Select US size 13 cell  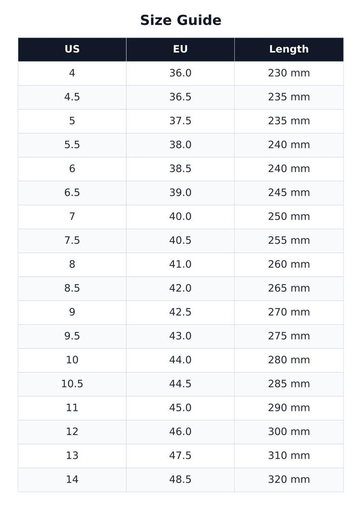72,456
